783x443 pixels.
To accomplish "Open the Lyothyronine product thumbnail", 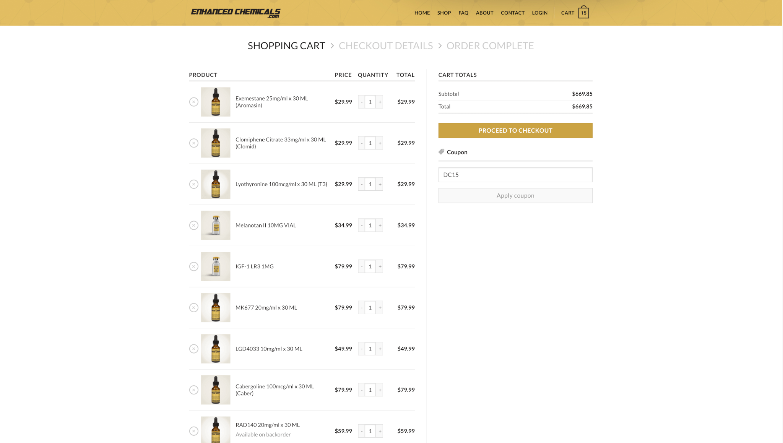I will click(x=216, y=184).
